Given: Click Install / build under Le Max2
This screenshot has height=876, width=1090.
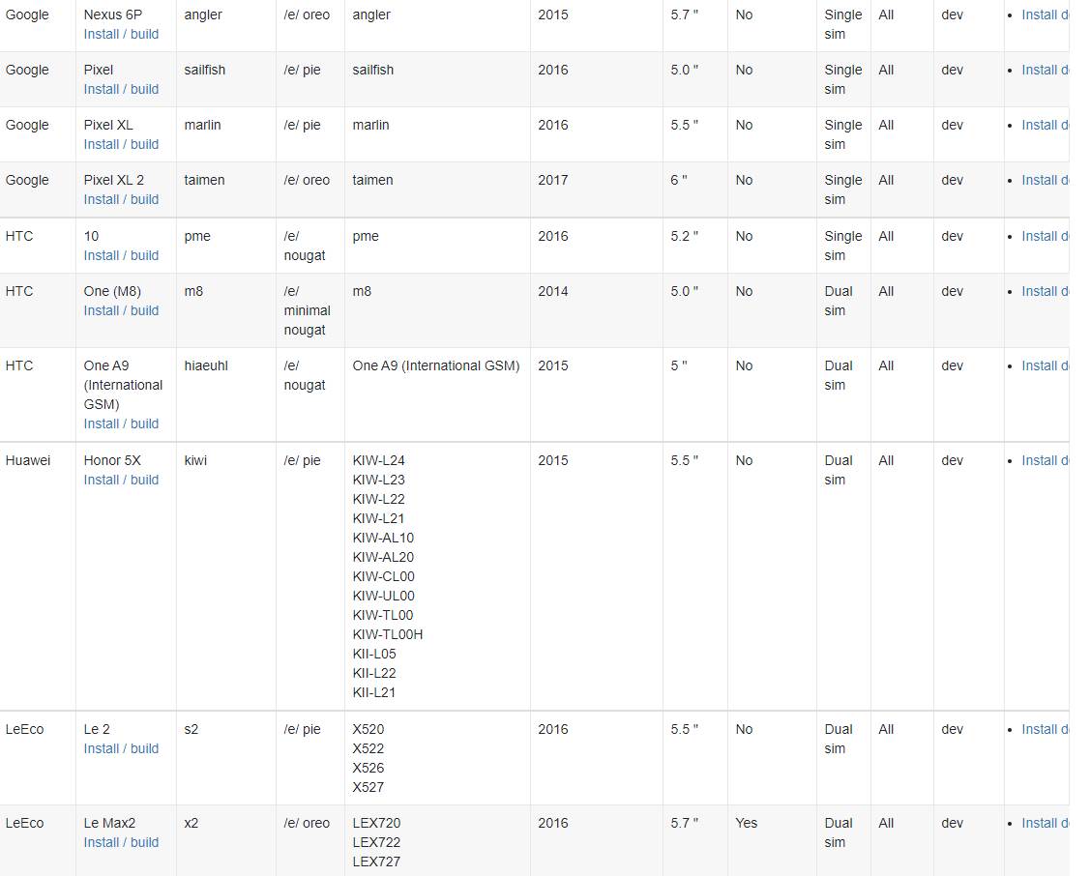Looking at the screenshot, I should 121,842.
